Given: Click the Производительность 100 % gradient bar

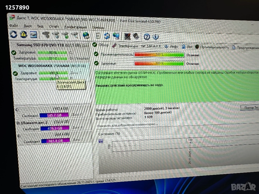Looking at the screenshot, I should tap(159, 55).
